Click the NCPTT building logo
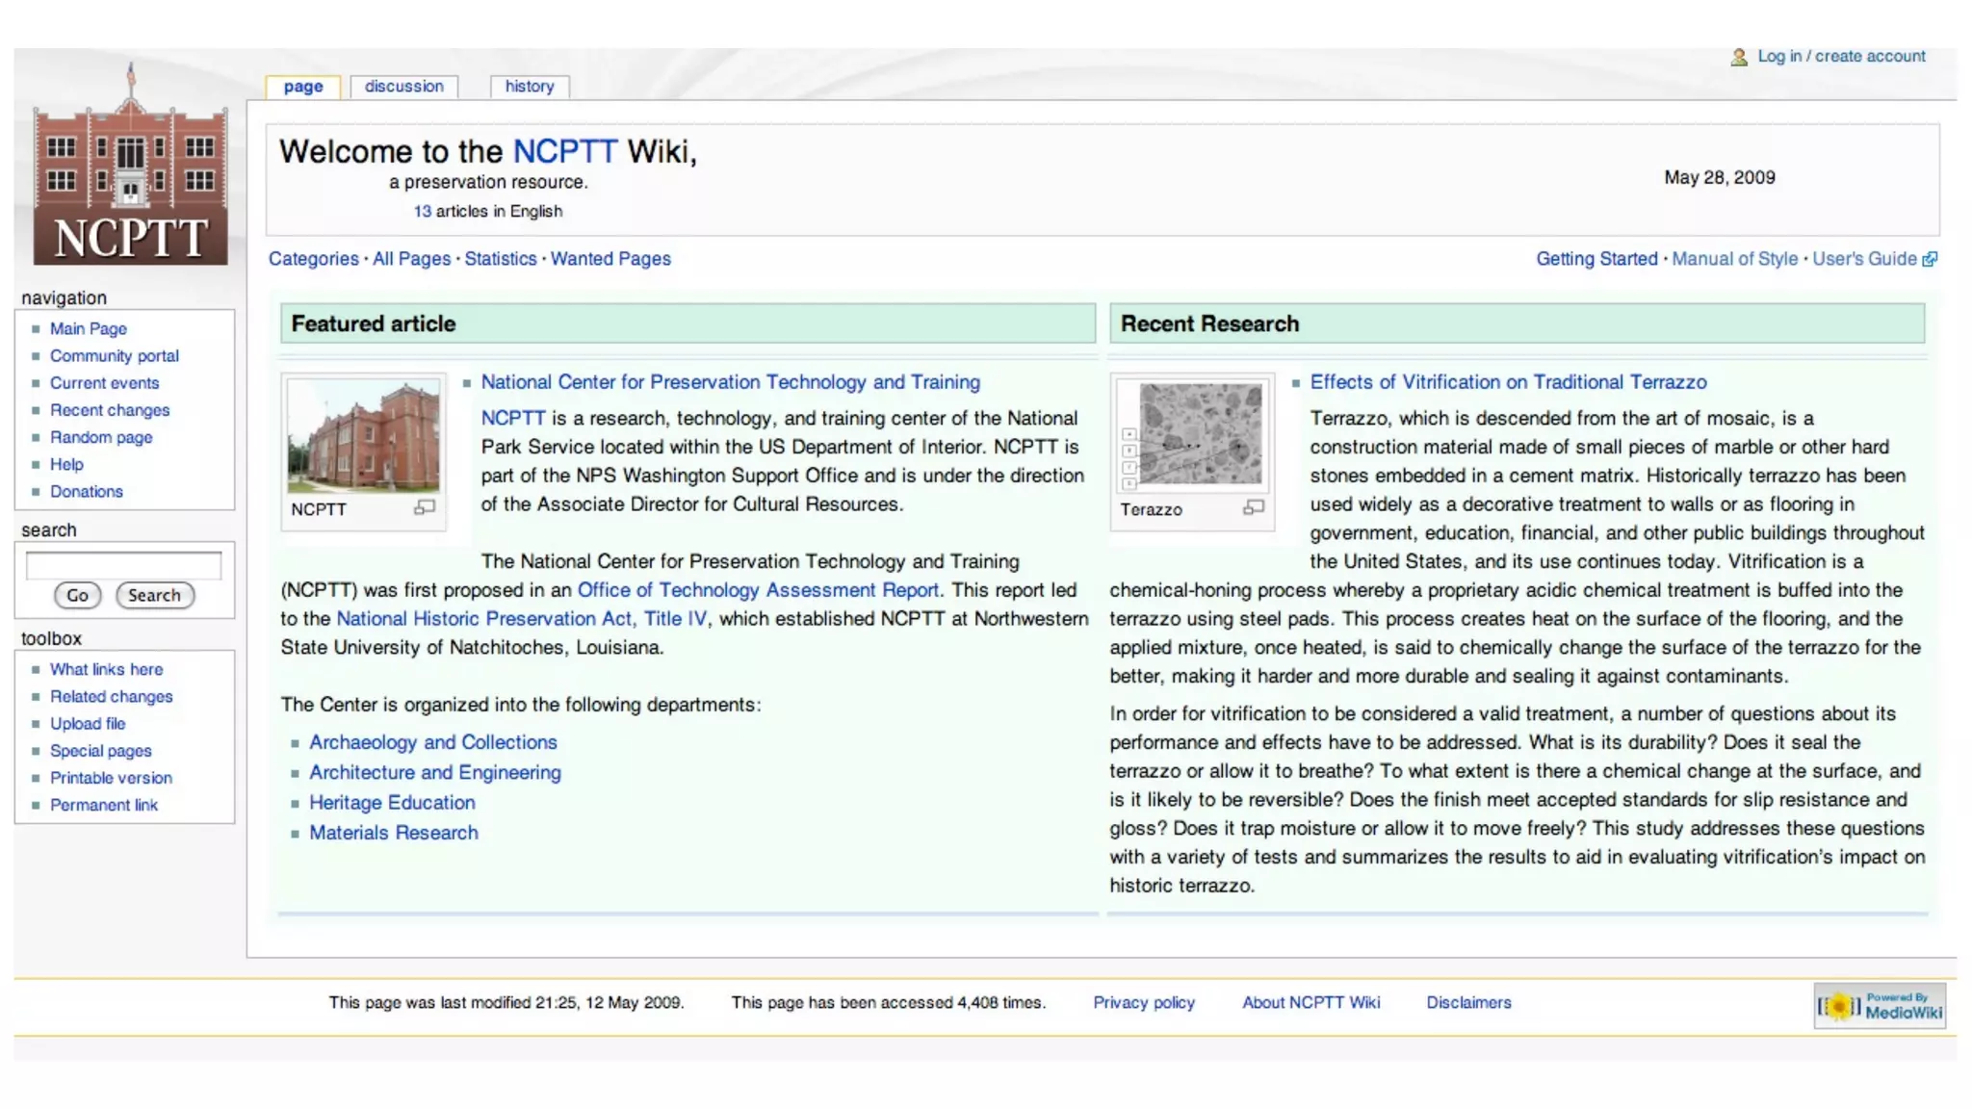Screen dimensions: 1972x1109 pos(130,166)
